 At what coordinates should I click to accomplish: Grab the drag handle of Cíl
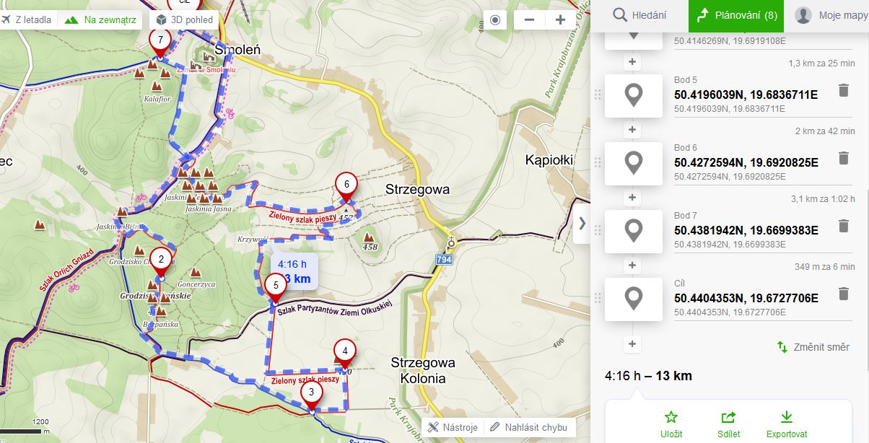[597, 298]
